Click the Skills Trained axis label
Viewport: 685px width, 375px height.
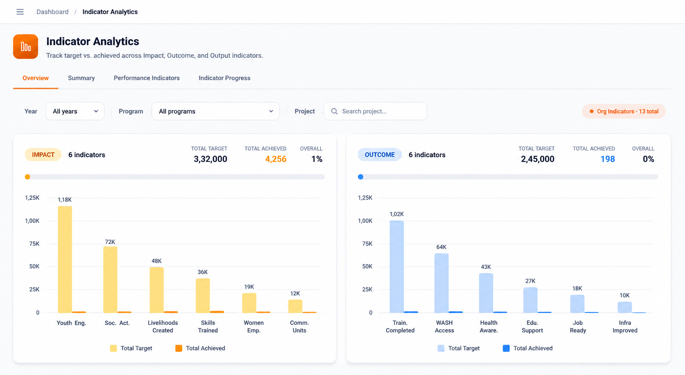click(208, 327)
